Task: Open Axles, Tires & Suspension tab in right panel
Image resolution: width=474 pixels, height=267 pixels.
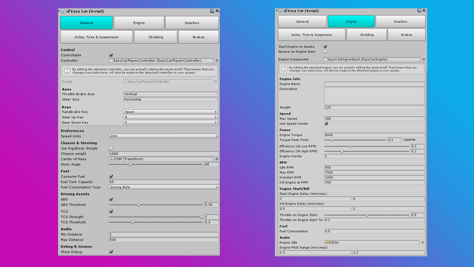Action: 312,35
